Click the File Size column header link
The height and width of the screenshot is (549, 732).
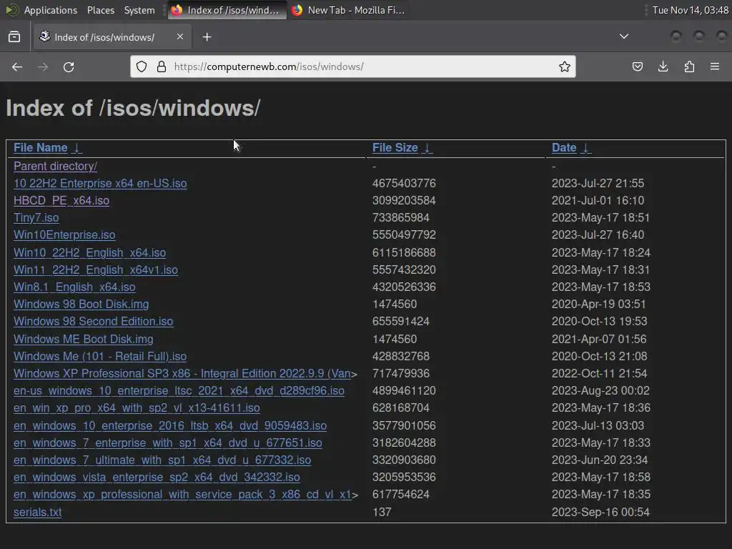(x=395, y=148)
